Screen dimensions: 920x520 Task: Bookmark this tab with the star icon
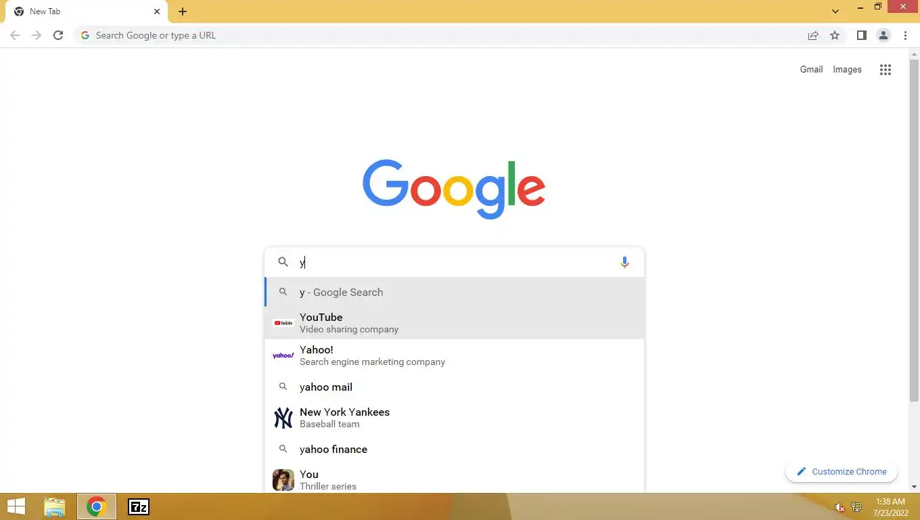click(x=835, y=35)
